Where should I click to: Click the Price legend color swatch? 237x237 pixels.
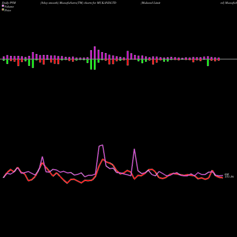point(3,10)
